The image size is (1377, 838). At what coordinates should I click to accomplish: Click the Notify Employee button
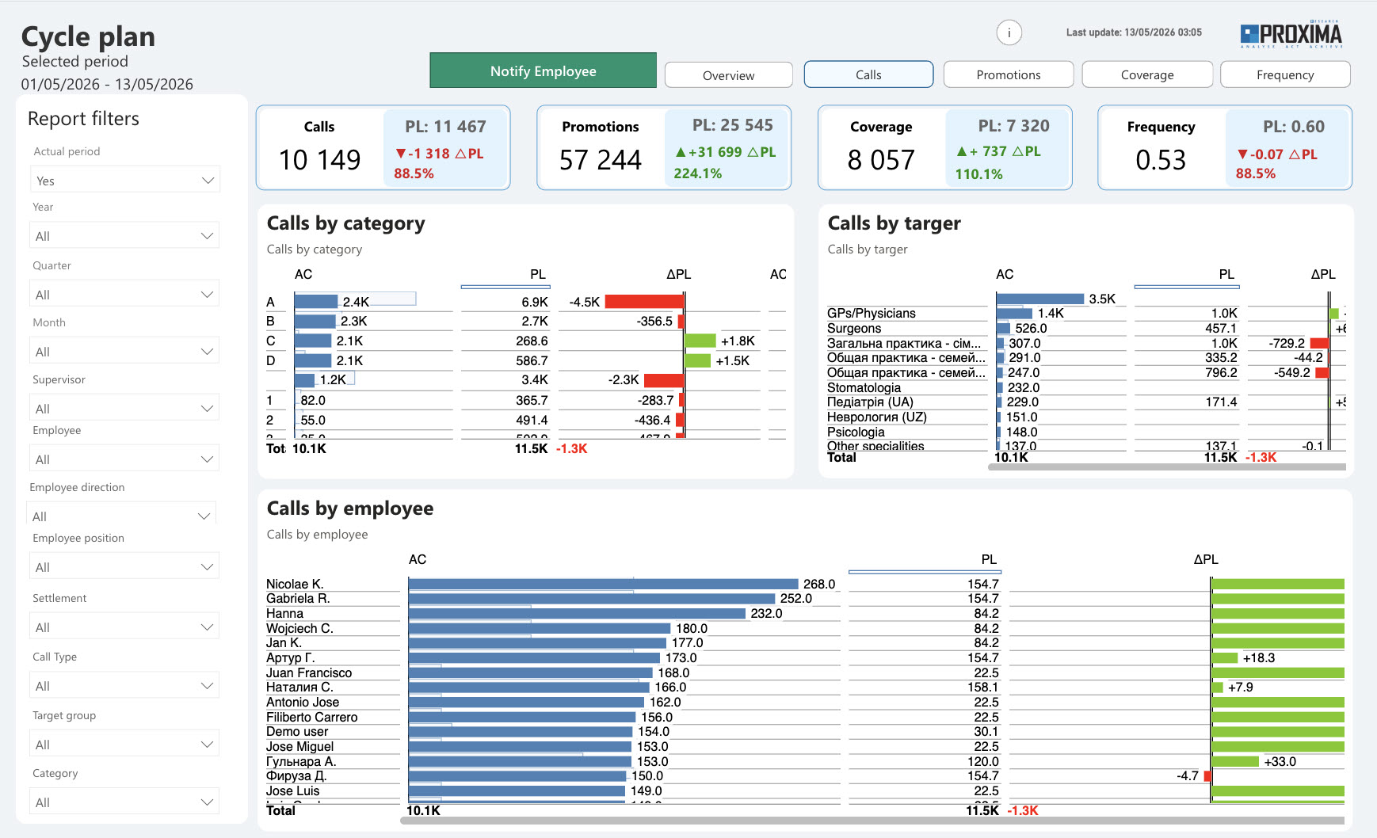coord(543,70)
